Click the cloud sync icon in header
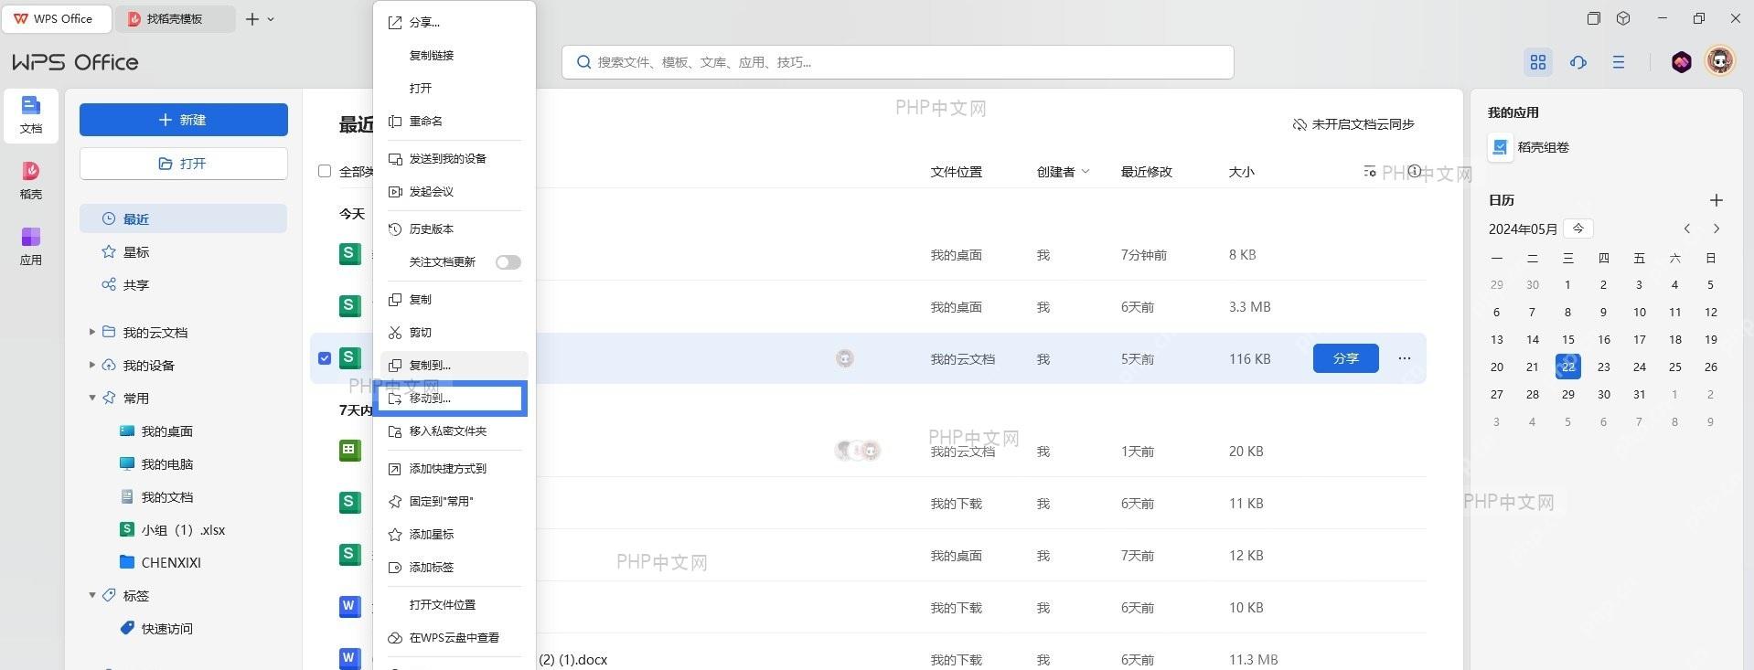 tap(1578, 62)
